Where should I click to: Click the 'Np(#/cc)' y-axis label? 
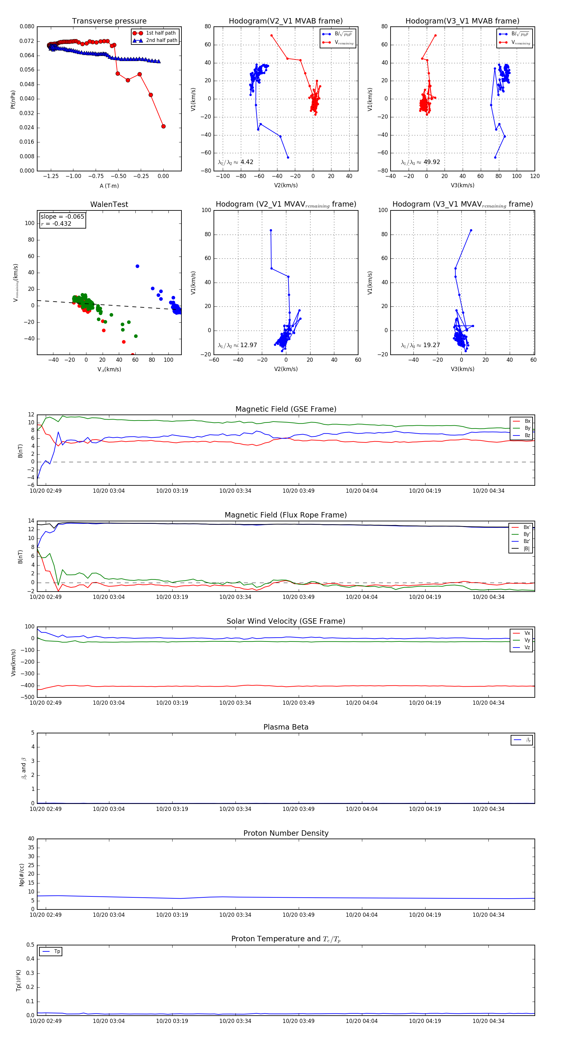point(22,875)
